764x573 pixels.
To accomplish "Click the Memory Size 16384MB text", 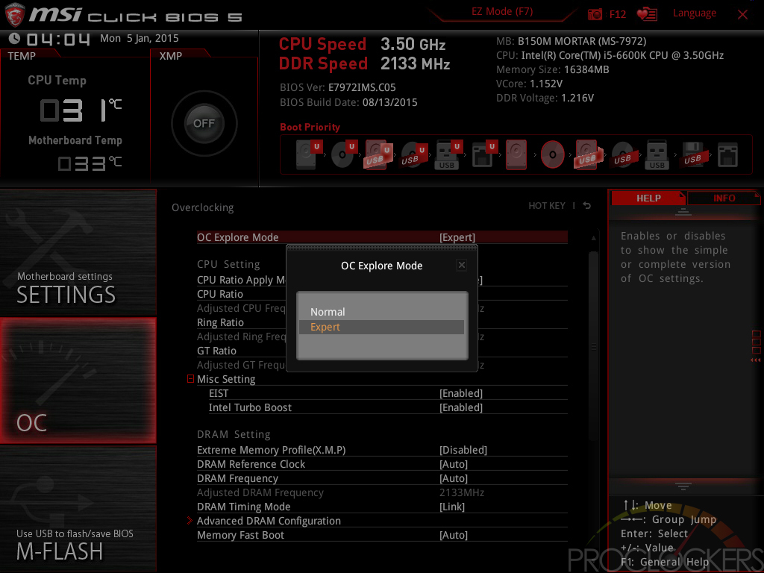I will 553,69.
